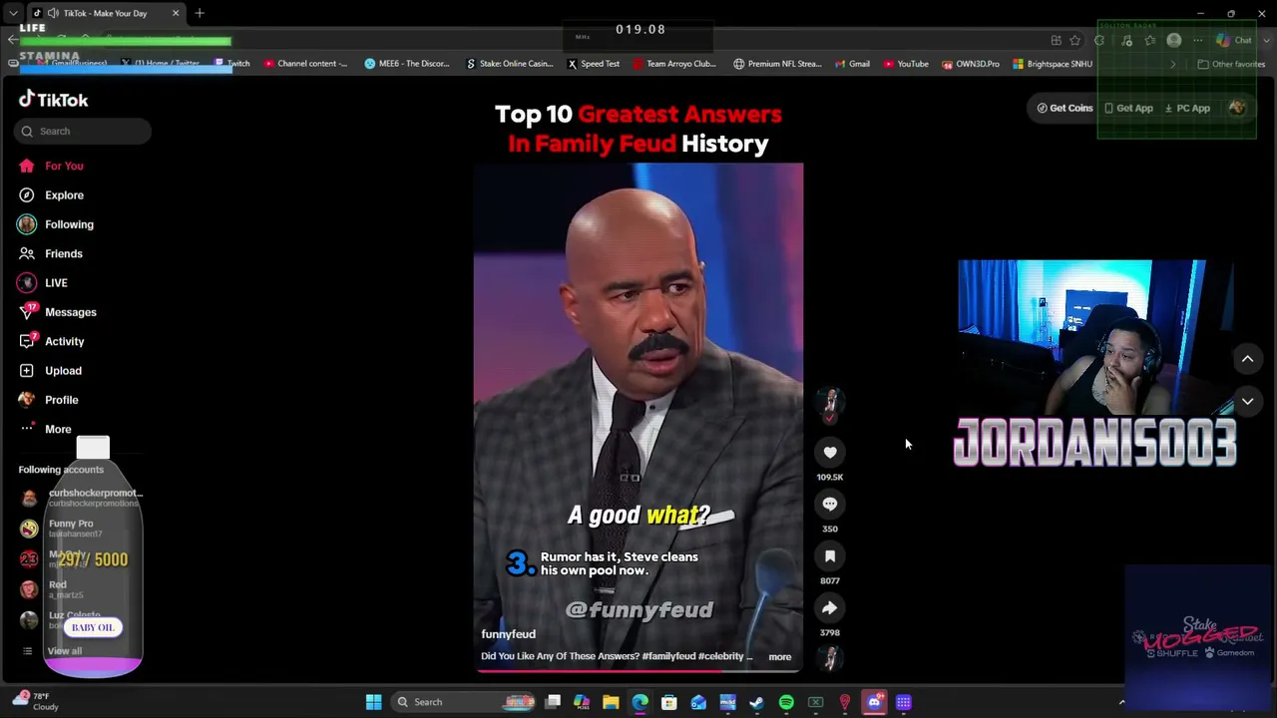Like the Family Feud video with the heart icon
This screenshot has width=1277, height=718.
pyautogui.click(x=830, y=452)
